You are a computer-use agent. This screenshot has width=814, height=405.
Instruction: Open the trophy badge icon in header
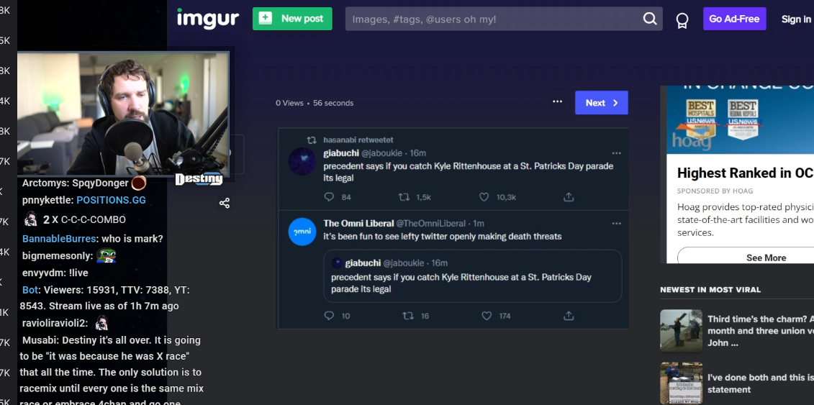pyautogui.click(x=682, y=20)
